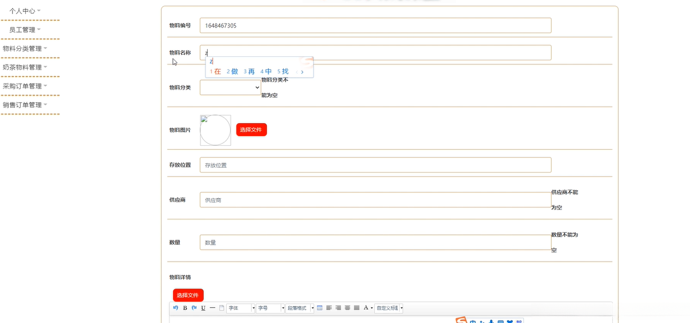Focus the 存放位置 input field

[x=375, y=165]
